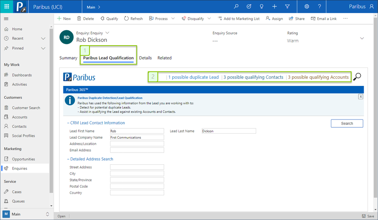The height and width of the screenshot is (220, 378).
Task: Click Refresh in command bar
Action: 133,18
